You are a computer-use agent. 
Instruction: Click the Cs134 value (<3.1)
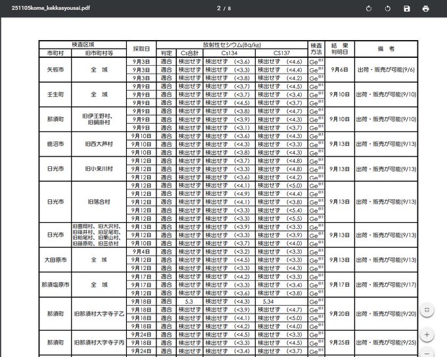[x=242, y=128]
